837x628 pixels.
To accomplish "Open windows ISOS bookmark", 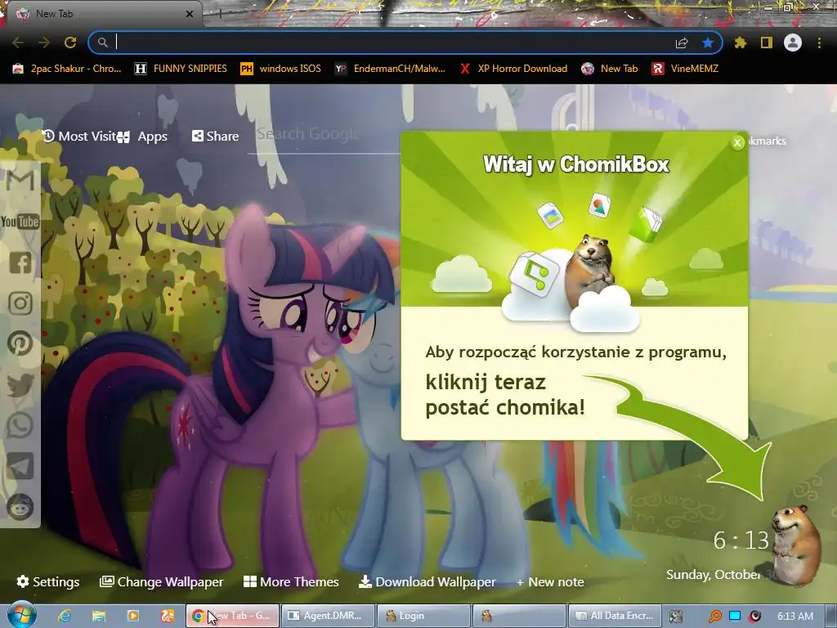I will tap(281, 69).
